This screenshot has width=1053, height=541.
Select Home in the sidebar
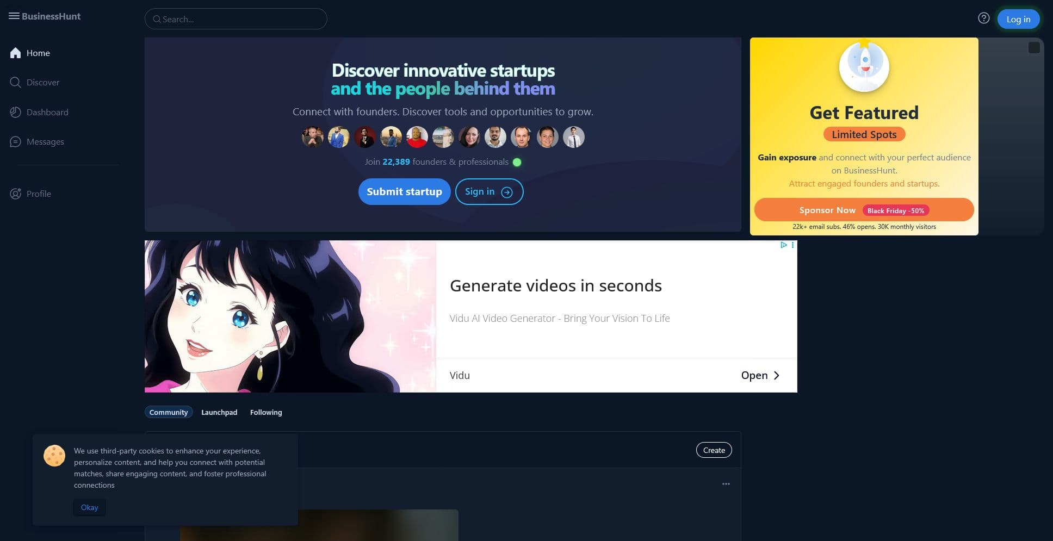[x=38, y=53]
